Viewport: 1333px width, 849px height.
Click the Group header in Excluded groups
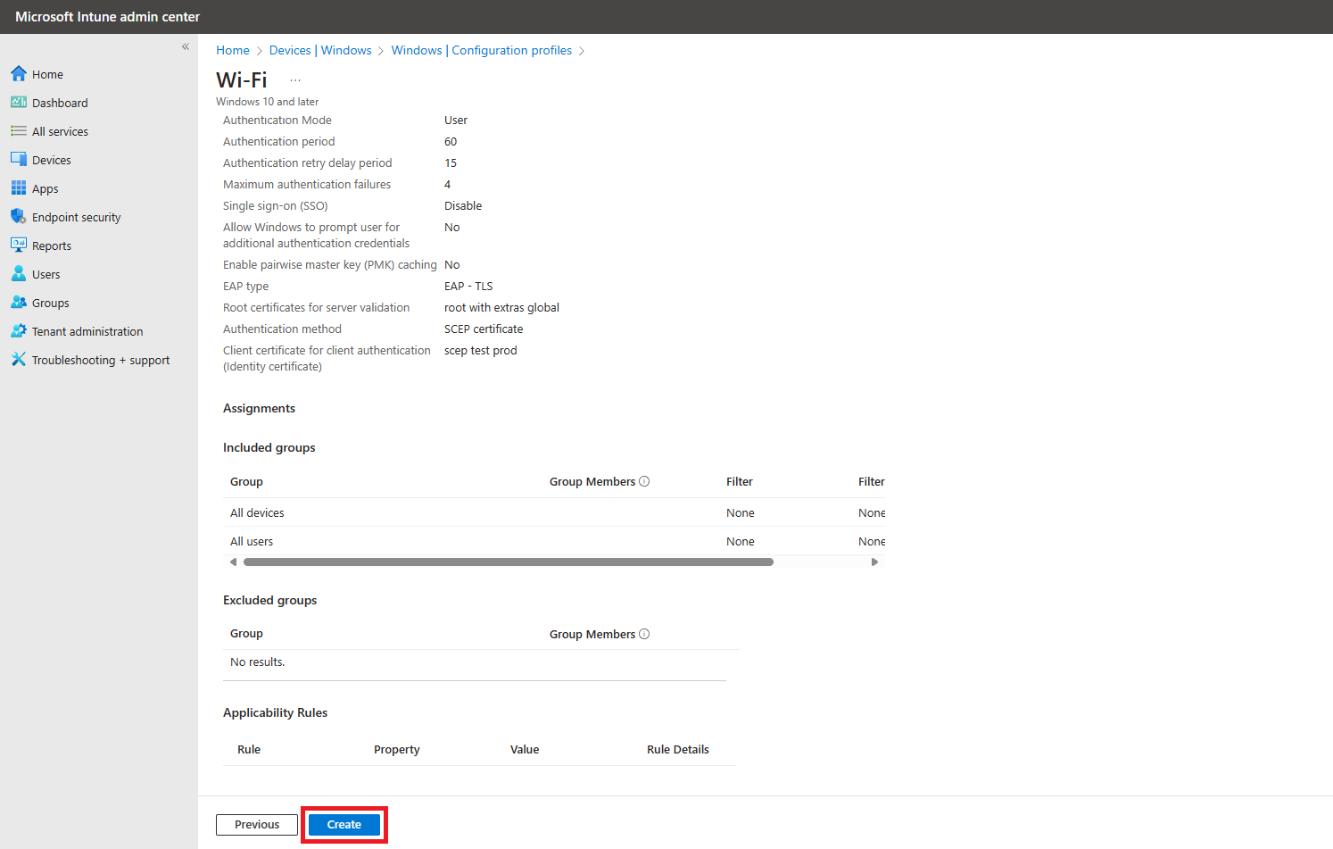(246, 633)
